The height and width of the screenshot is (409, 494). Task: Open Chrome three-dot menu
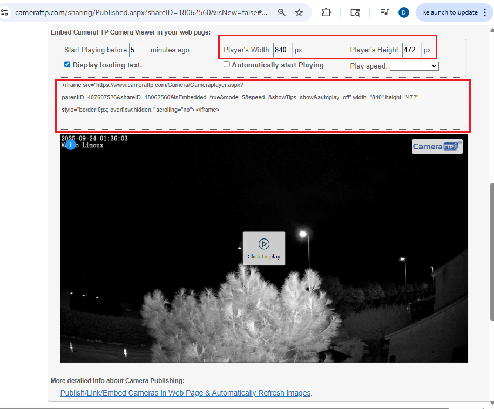pyautogui.click(x=485, y=12)
